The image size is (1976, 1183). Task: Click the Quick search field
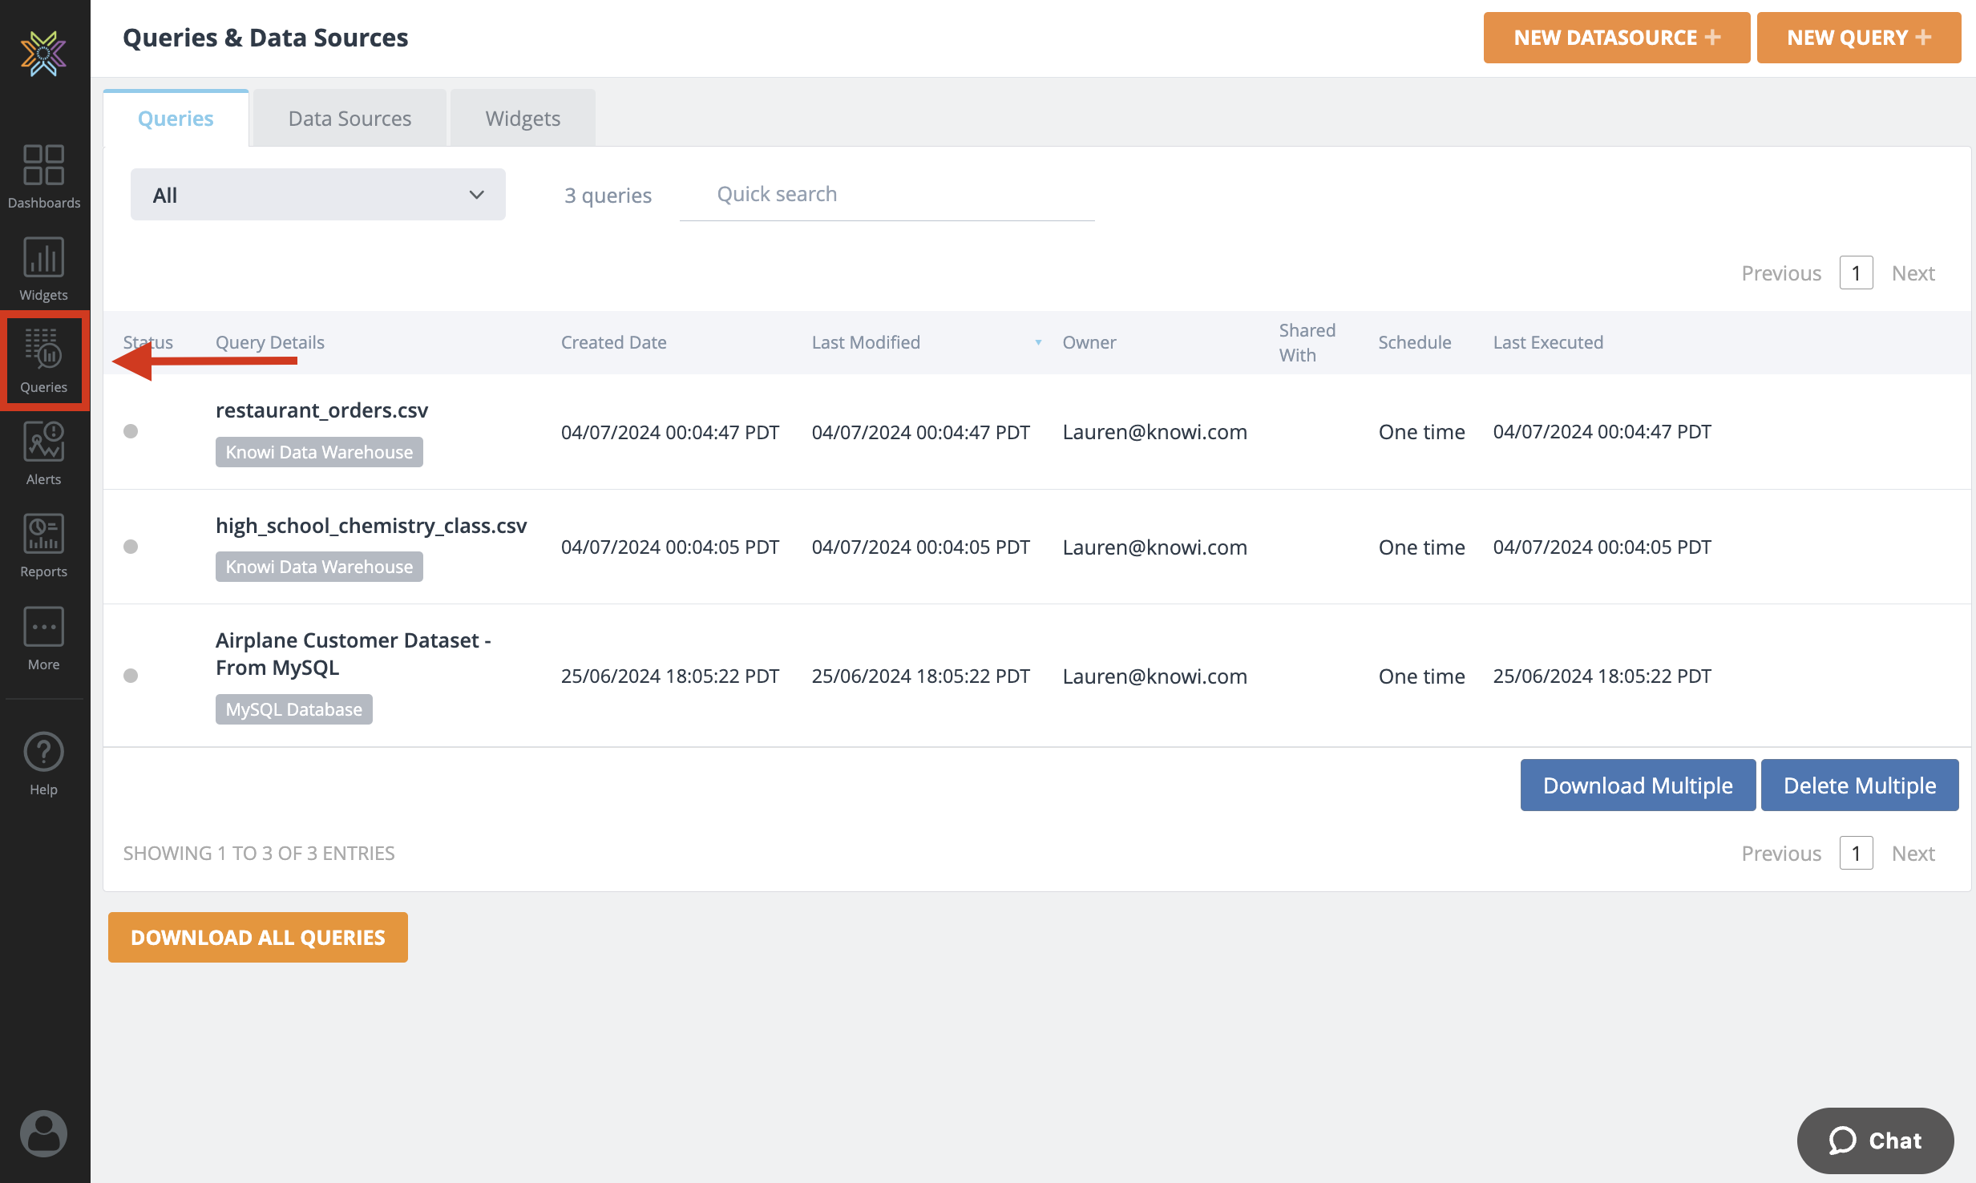click(886, 195)
